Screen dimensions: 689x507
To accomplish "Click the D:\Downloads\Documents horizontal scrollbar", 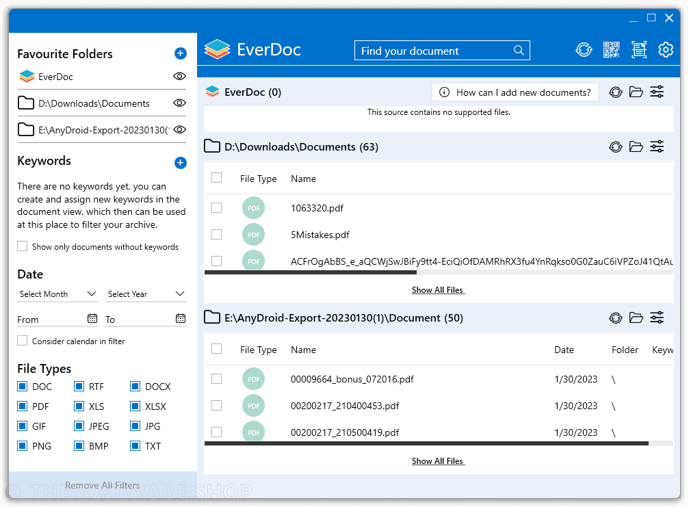I will (310, 272).
